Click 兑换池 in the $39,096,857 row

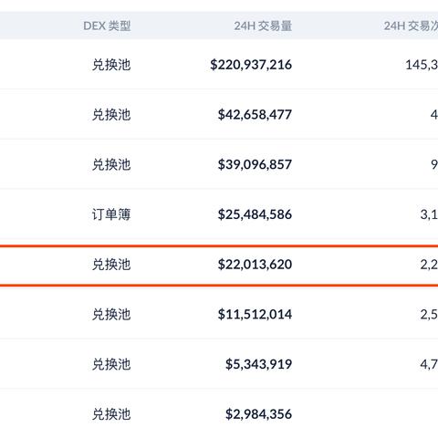point(111,164)
